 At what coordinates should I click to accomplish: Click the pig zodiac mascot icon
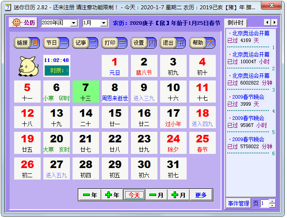(29, 66)
